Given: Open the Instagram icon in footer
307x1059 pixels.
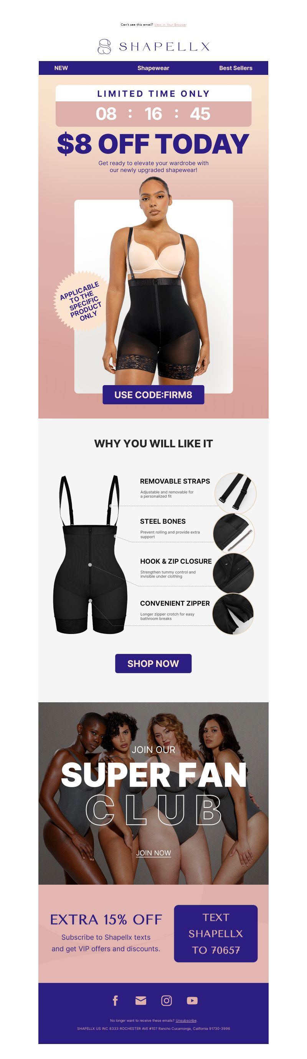Looking at the screenshot, I should (x=167, y=1001).
